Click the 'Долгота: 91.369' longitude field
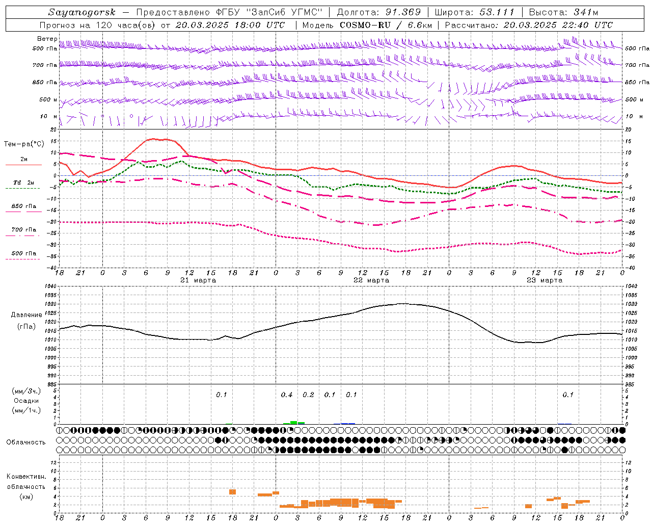652x522 pixels. pos(379,12)
